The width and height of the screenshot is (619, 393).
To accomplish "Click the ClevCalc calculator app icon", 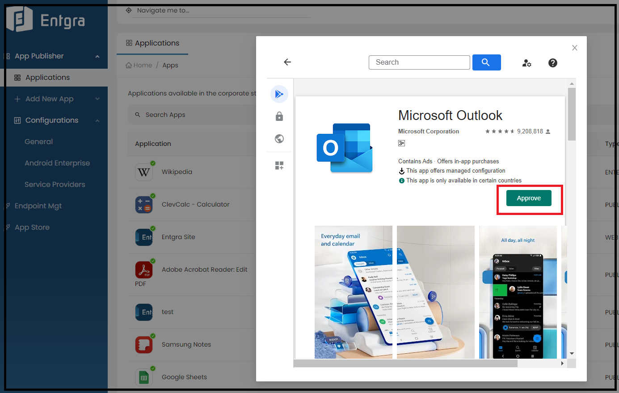I will point(144,204).
